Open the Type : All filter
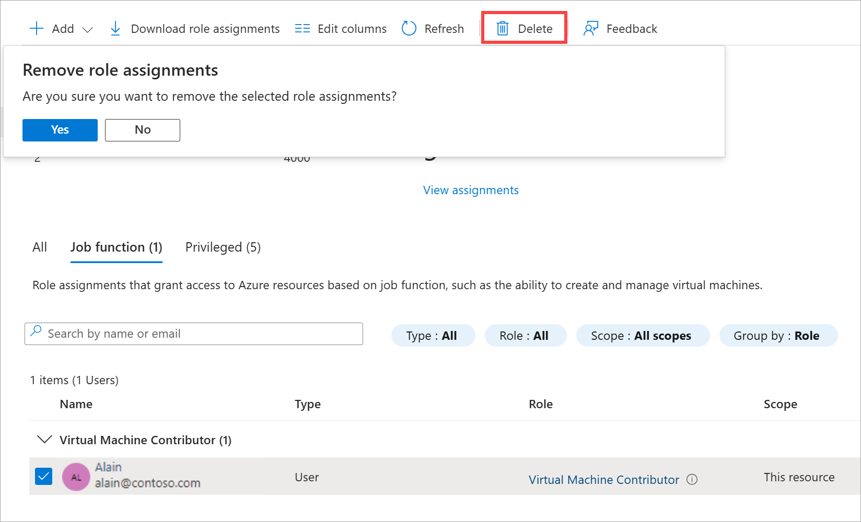Image resolution: width=861 pixels, height=522 pixels. [433, 336]
